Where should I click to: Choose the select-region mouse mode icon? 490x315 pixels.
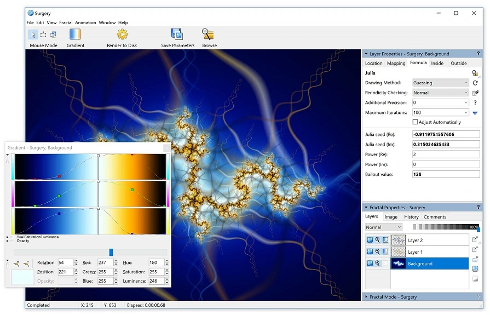(43, 35)
